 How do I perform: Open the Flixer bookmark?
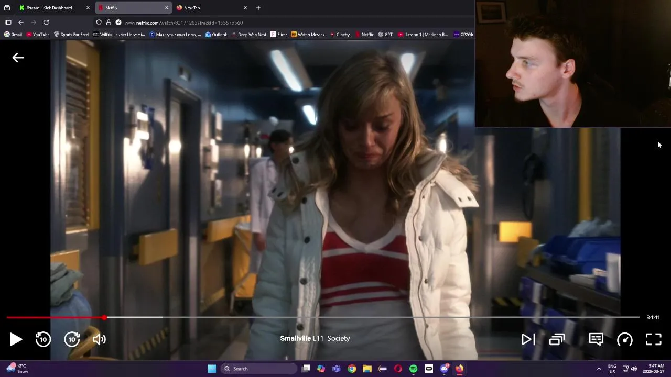tap(279, 35)
